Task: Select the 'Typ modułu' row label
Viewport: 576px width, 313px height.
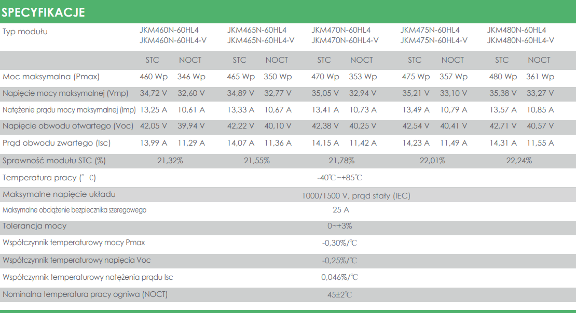Action: (25, 32)
